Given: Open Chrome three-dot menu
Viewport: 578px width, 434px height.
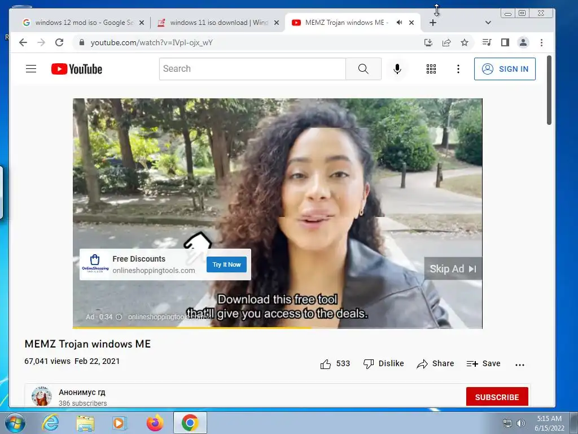Looking at the screenshot, I should coord(541,42).
